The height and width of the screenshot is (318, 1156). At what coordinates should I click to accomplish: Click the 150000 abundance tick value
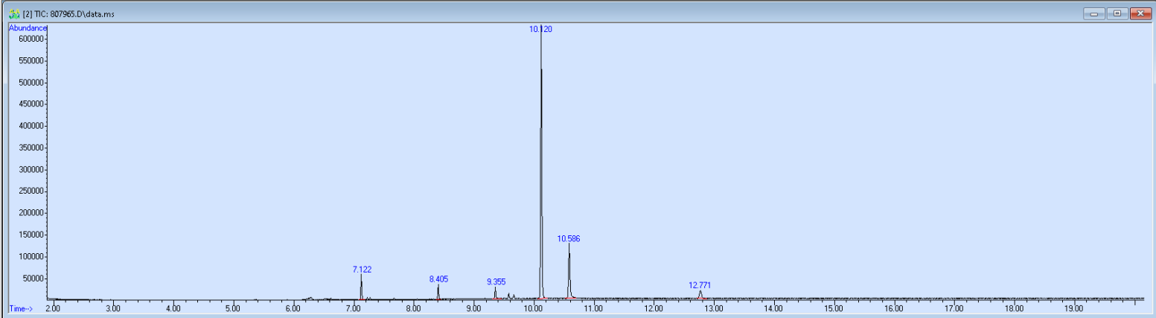[x=32, y=235]
